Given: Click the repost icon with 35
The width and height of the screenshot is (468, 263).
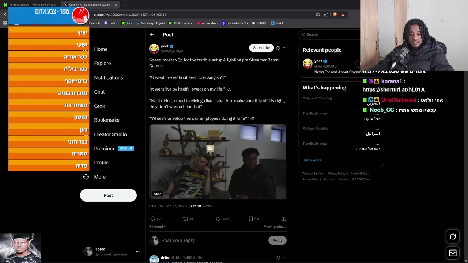Looking at the screenshot, I should coord(185,219).
